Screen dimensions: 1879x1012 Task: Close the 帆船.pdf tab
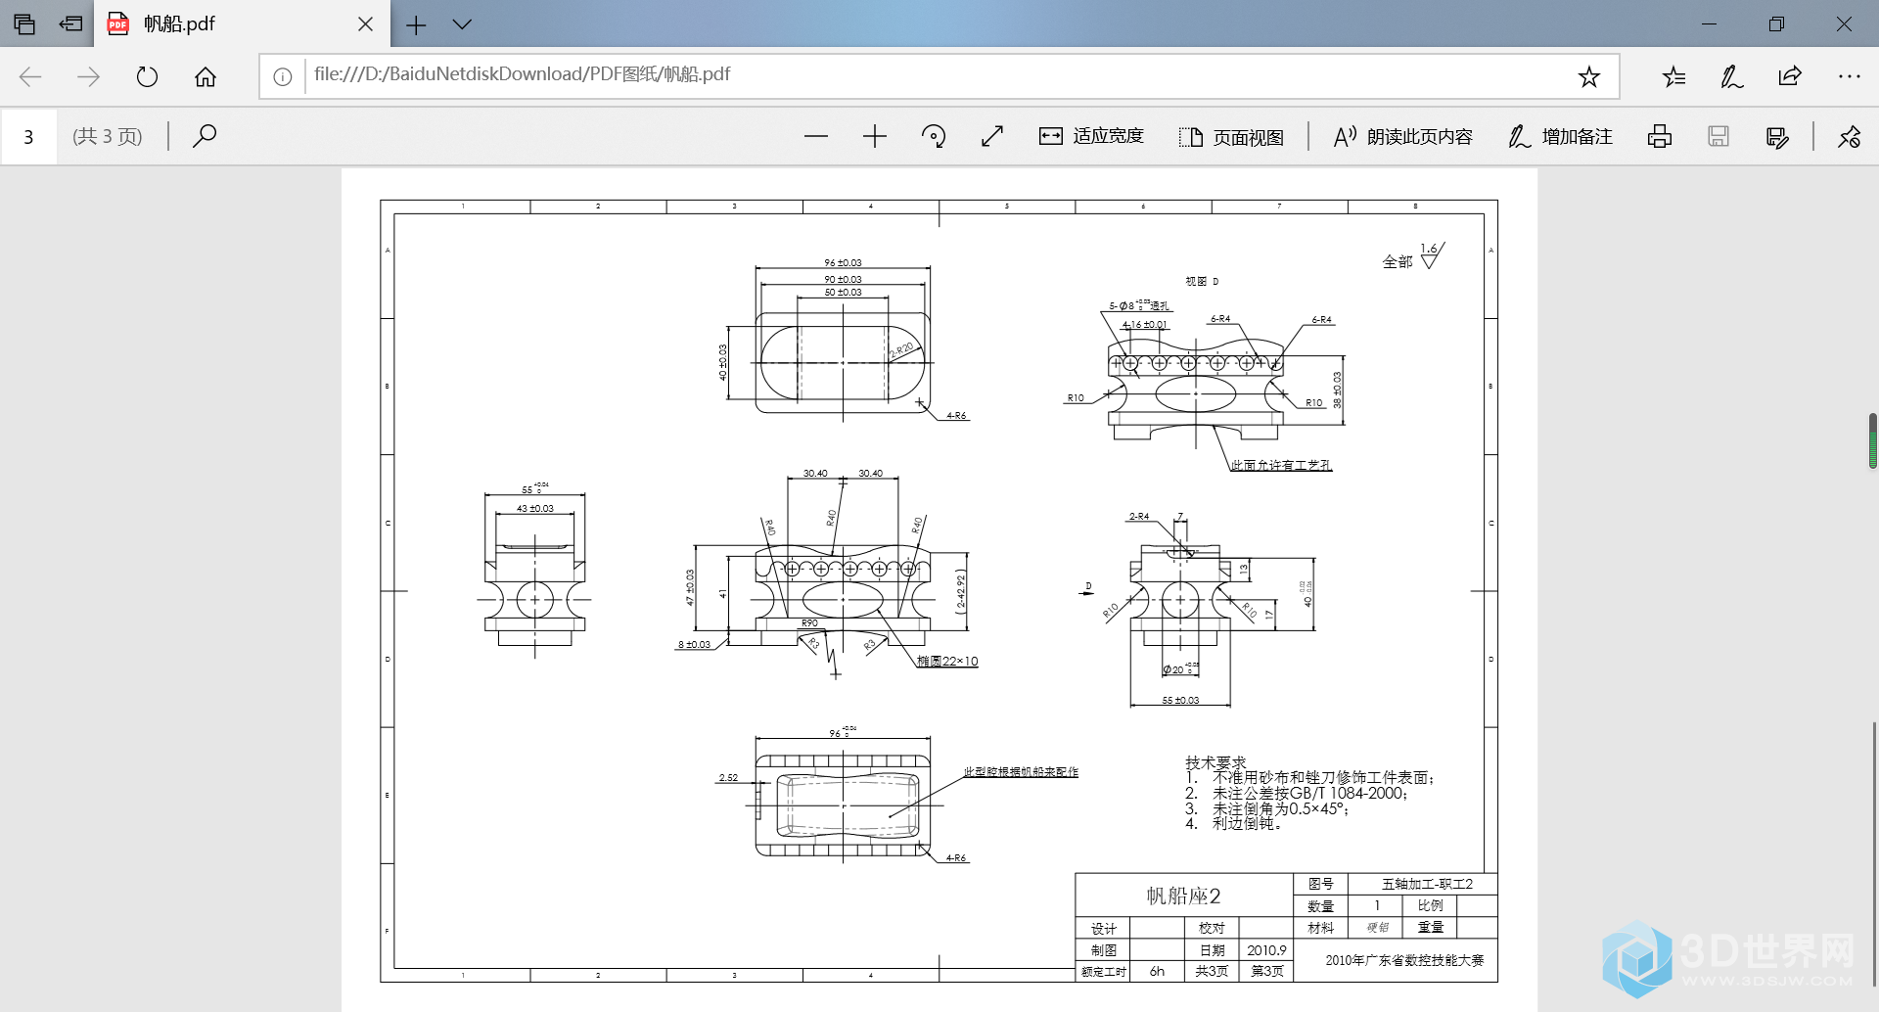coord(365,23)
